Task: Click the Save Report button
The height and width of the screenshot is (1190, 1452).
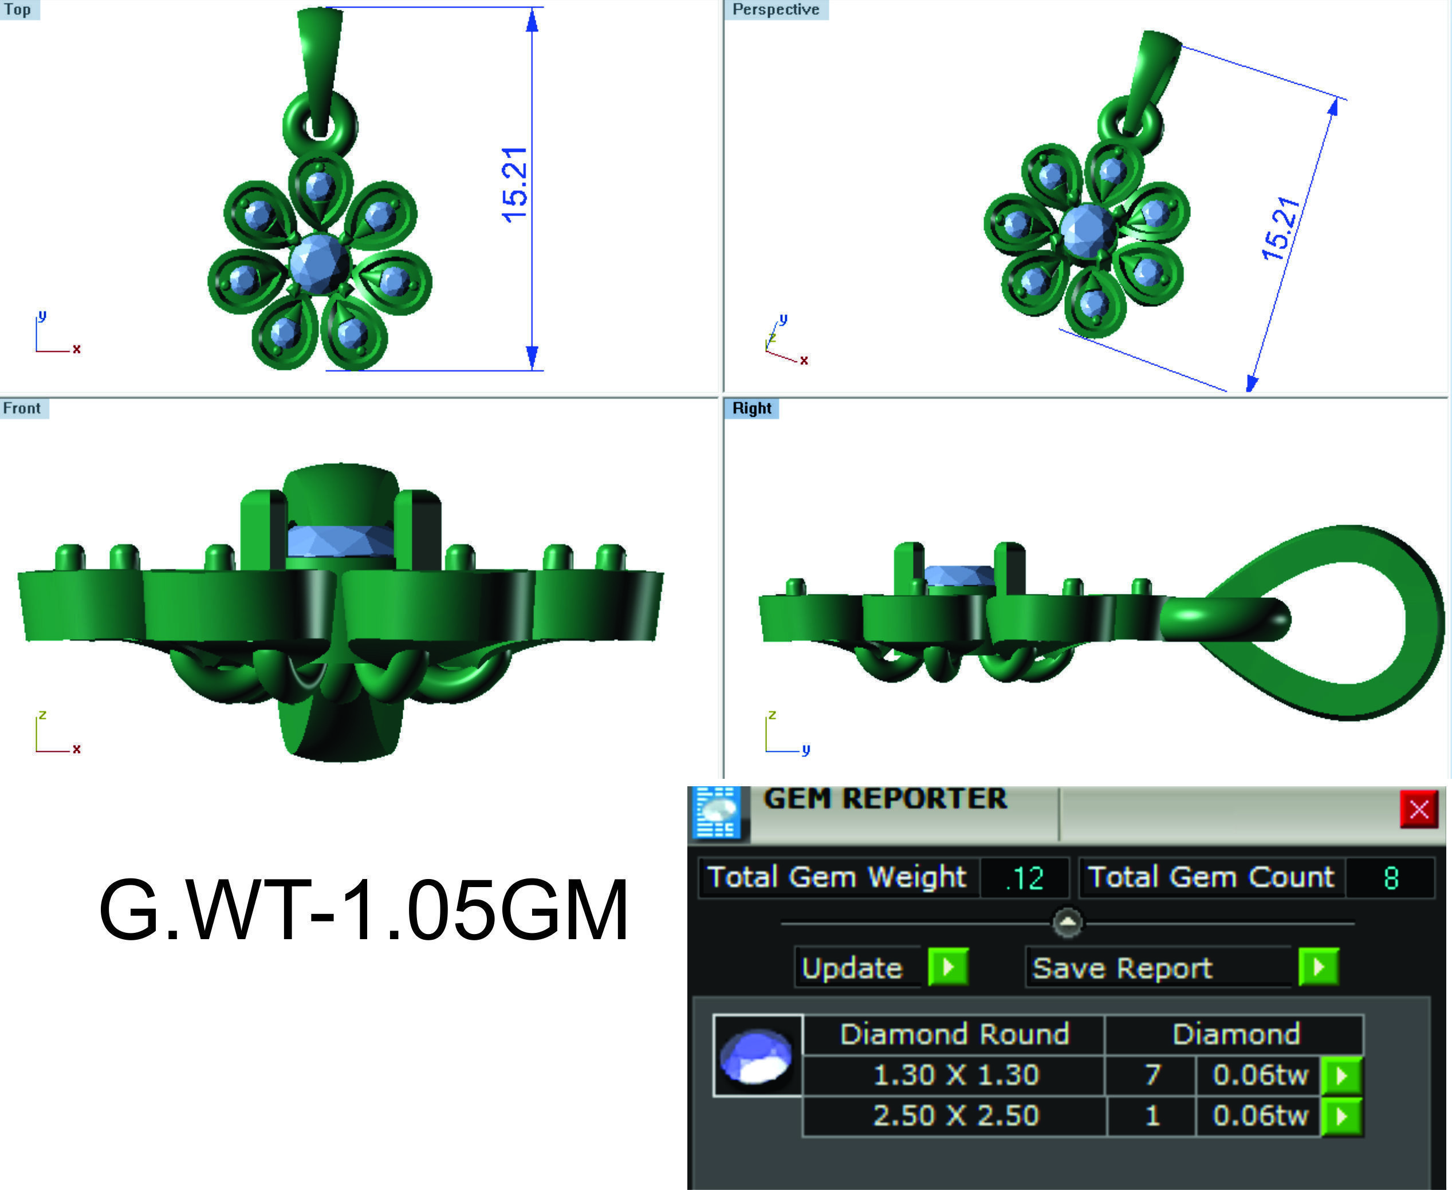Action: 1159,968
